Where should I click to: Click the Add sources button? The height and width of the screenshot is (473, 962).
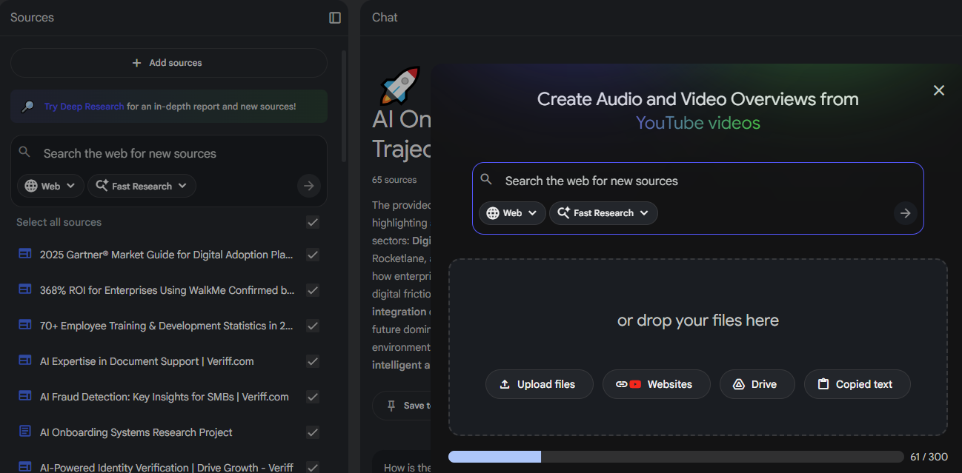(x=169, y=63)
